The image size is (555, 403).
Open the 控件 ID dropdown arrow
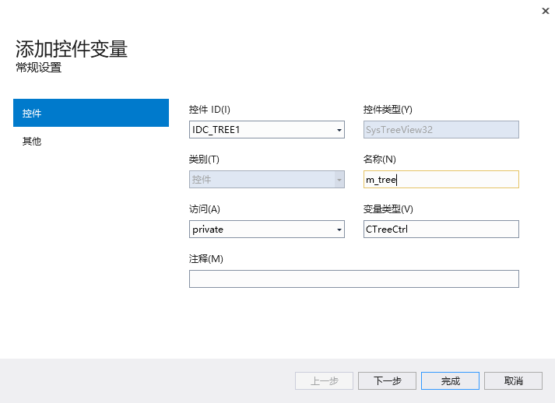pyautogui.click(x=339, y=130)
